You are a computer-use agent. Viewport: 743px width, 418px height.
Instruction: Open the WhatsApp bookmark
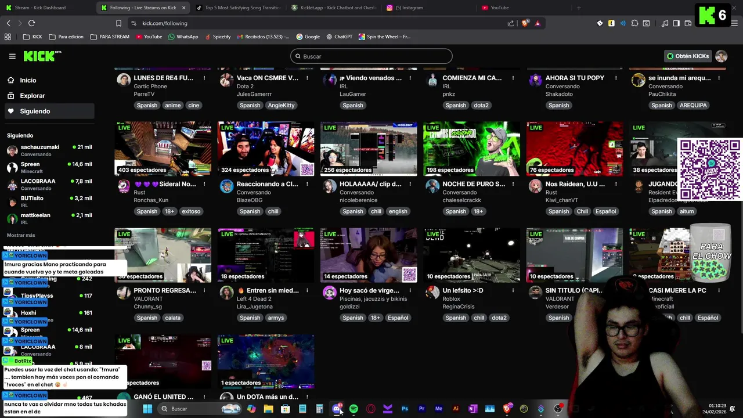point(183,37)
